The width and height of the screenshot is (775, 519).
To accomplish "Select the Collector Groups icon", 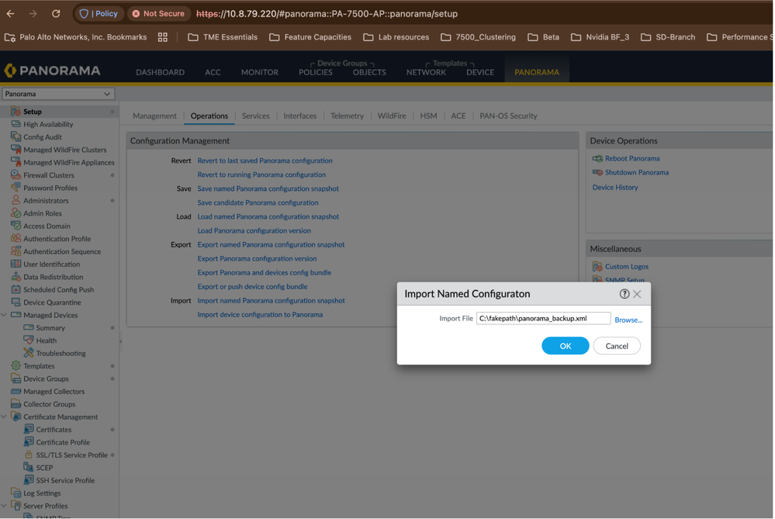I will click(16, 404).
